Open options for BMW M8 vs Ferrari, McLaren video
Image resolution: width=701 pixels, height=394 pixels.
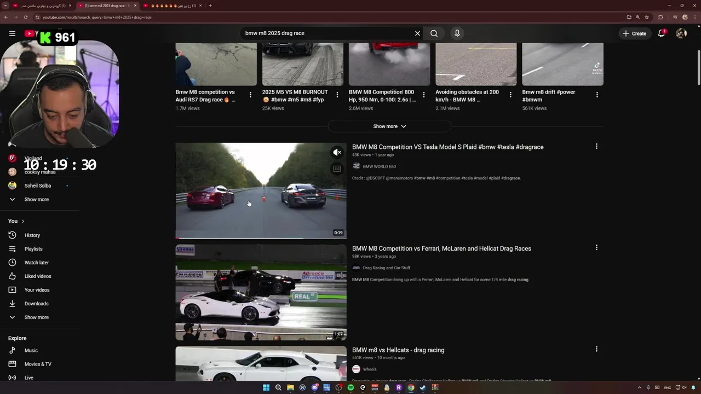[596, 247]
